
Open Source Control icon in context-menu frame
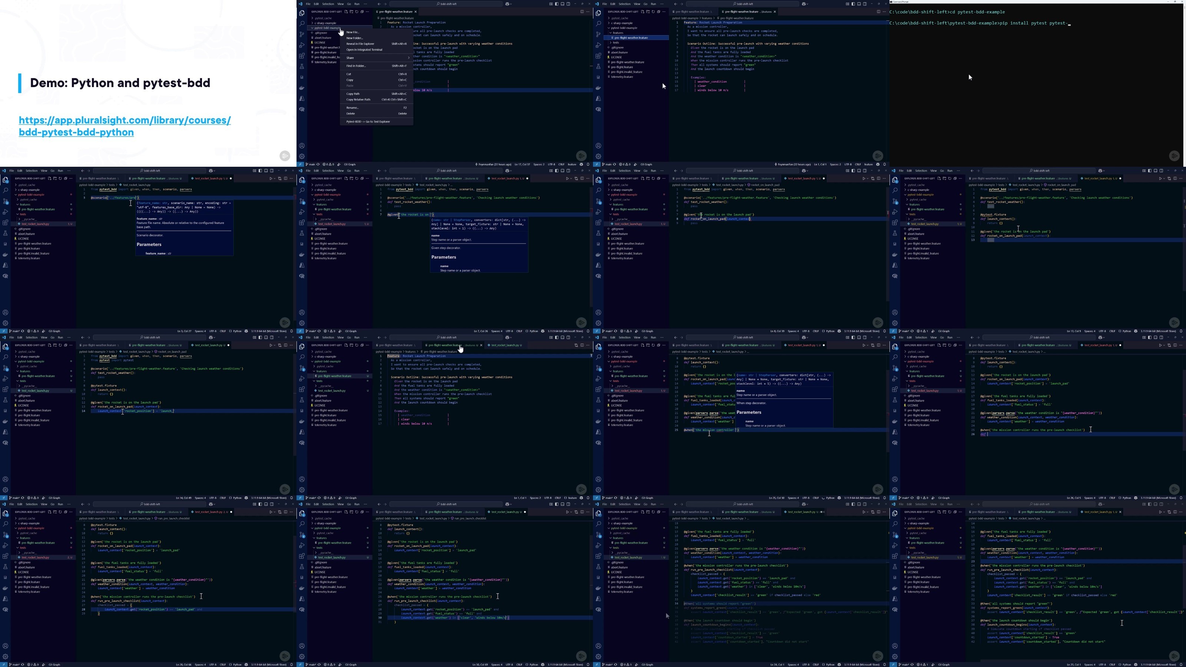(x=302, y=34)
